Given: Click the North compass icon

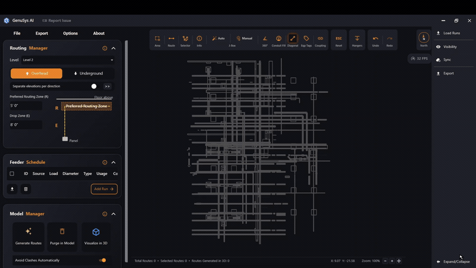Looking at the screenshot, I should pyautogui.click(x=424, y=38).
